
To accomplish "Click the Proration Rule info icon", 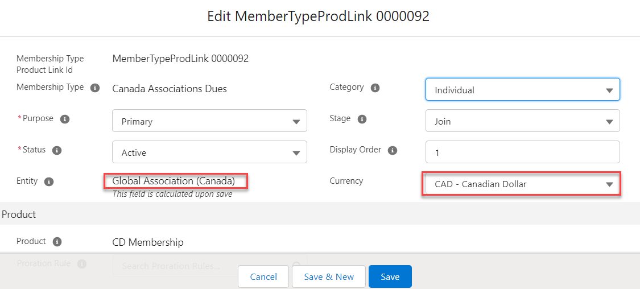I will tap(82, 264).
